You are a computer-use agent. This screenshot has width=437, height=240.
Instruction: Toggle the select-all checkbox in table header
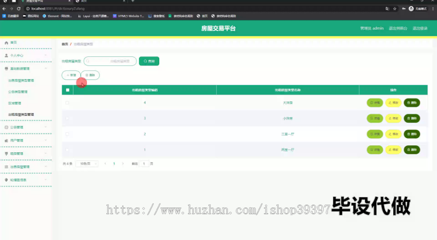tap(67, 90)
